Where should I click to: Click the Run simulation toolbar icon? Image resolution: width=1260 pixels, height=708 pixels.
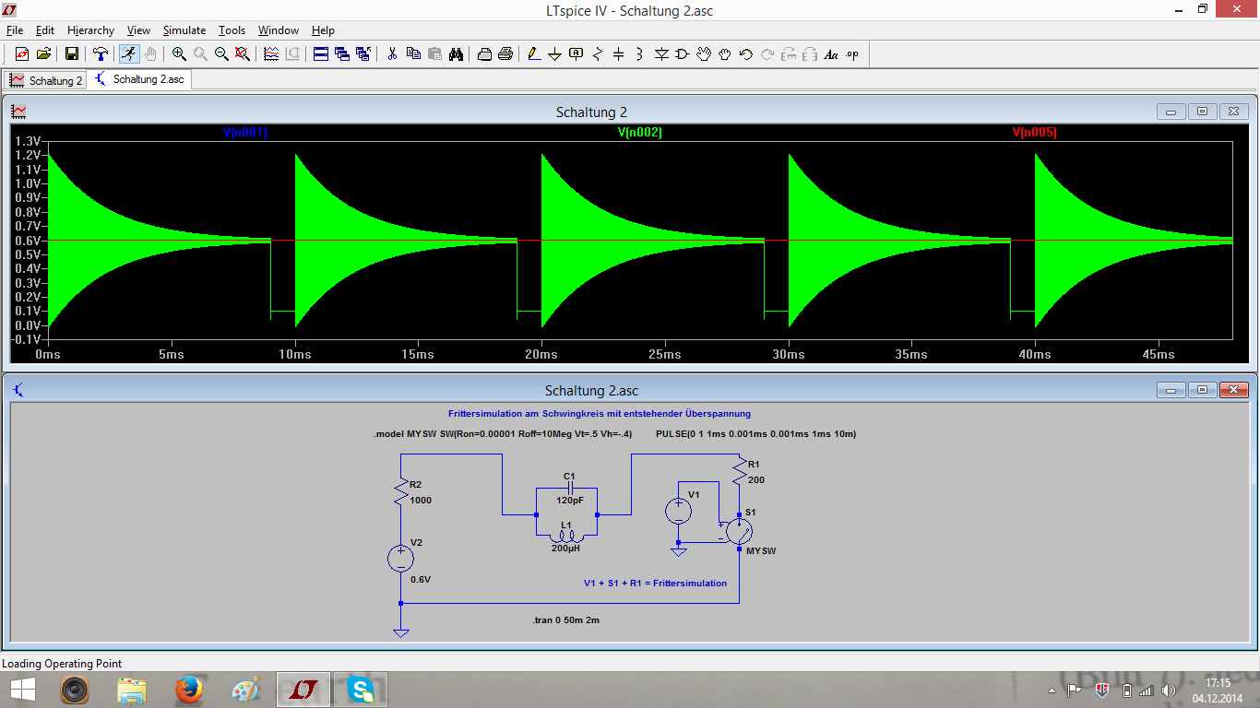[130, 54]
